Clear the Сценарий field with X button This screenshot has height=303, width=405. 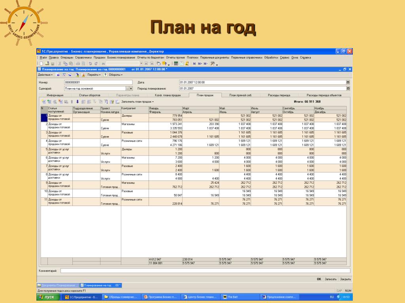[x=131, y=89]
